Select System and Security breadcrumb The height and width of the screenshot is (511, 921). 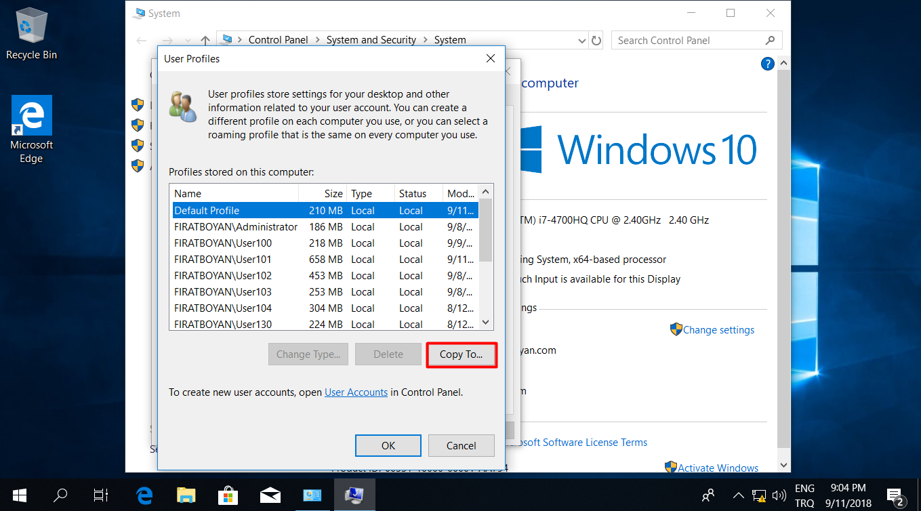click(x=371, y=40)
